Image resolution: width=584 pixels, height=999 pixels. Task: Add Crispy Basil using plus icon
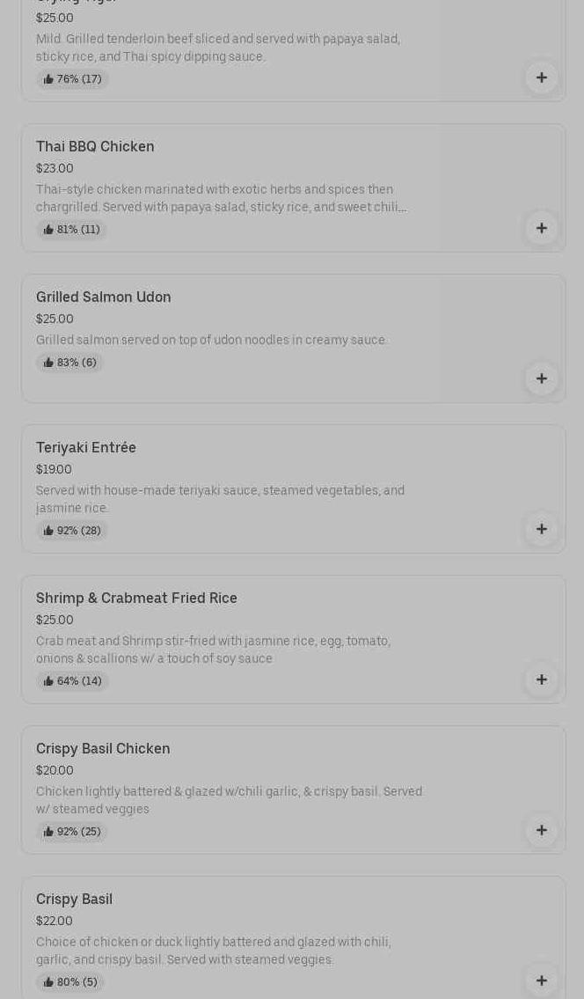(541, 981)
